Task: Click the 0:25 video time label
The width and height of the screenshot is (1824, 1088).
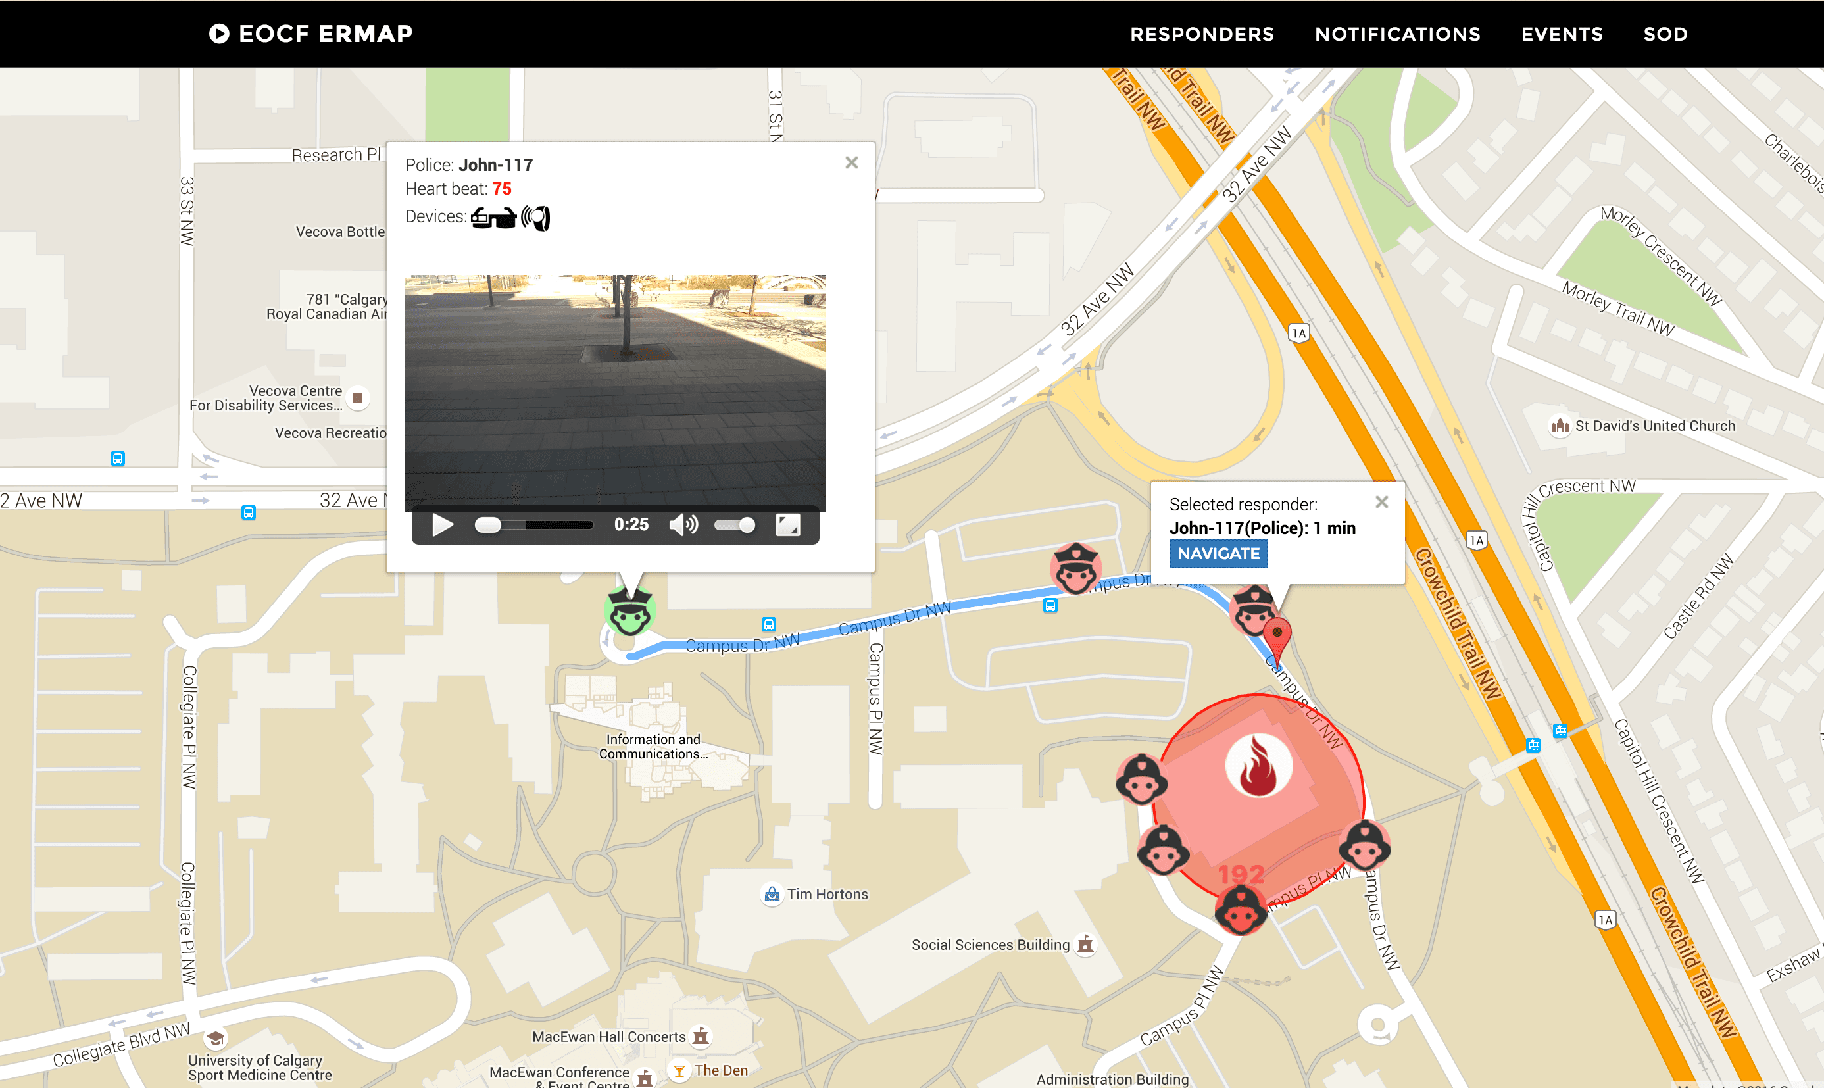Action: [x=631, y=525]
